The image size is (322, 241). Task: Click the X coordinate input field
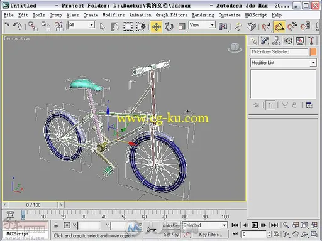(89, 226)
